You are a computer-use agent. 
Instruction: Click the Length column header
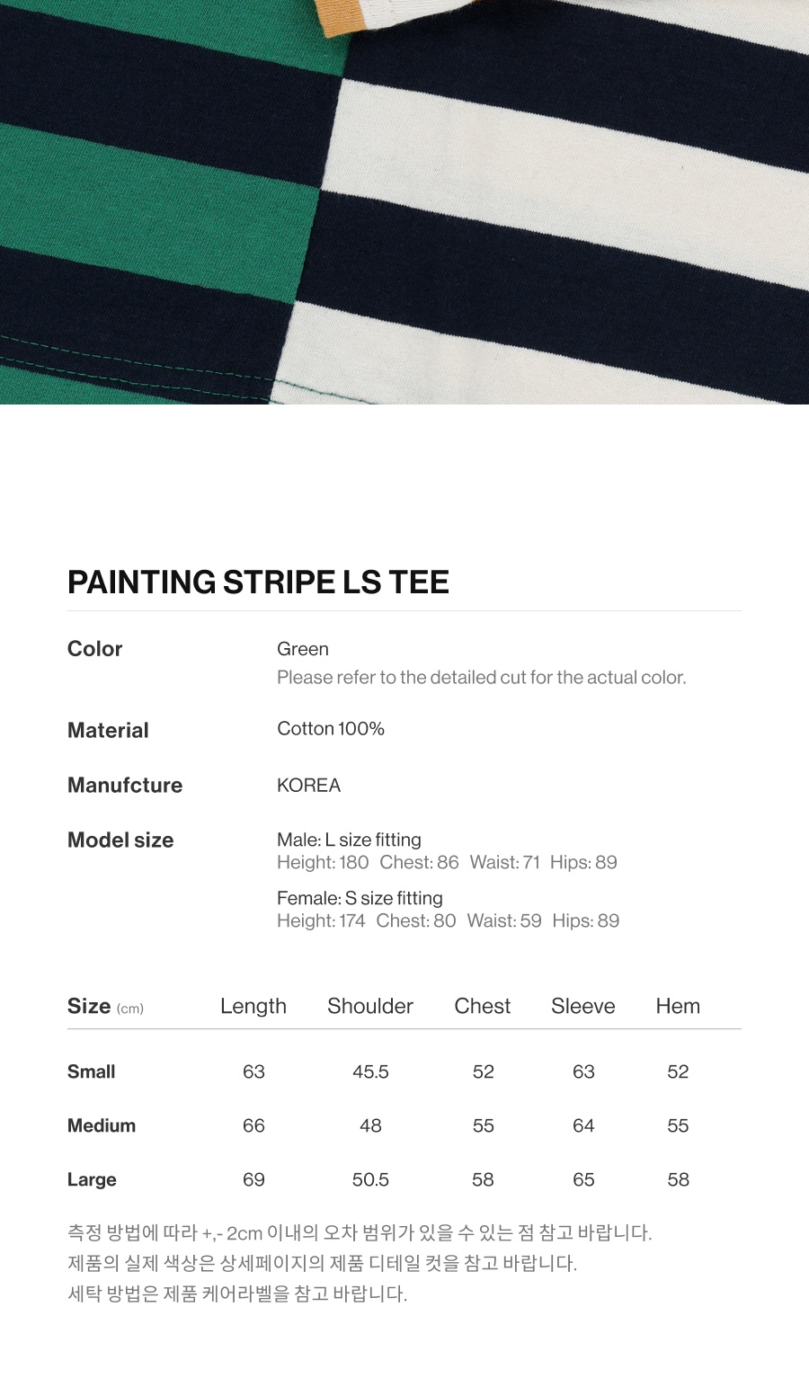(x=253, y=1007)
